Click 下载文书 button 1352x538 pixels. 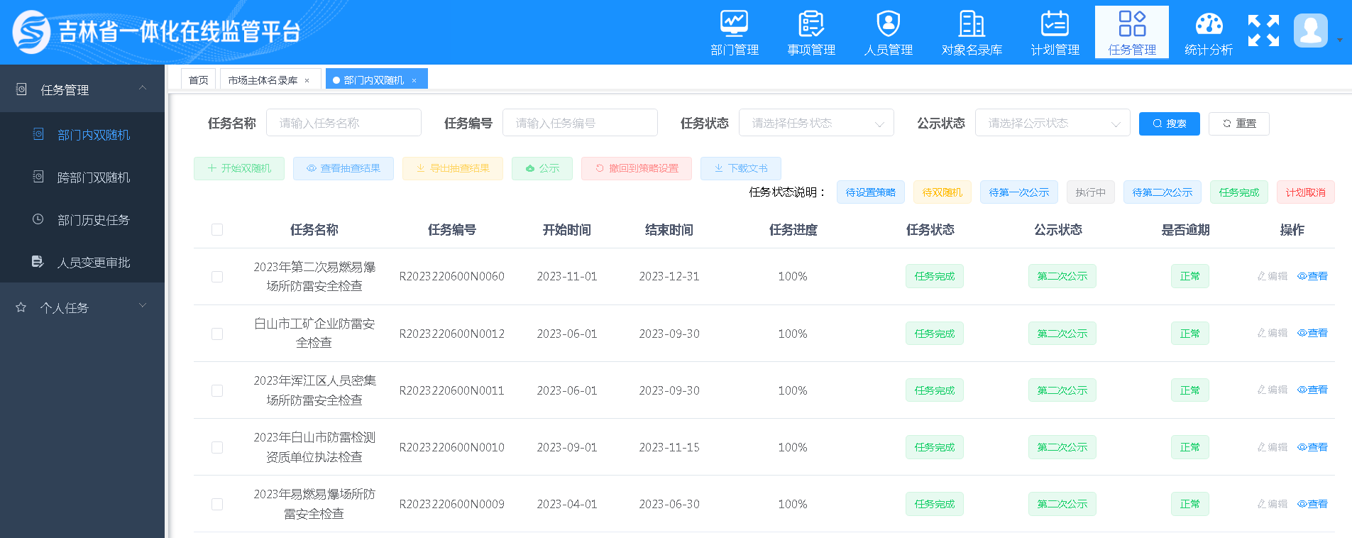point(741,168)
